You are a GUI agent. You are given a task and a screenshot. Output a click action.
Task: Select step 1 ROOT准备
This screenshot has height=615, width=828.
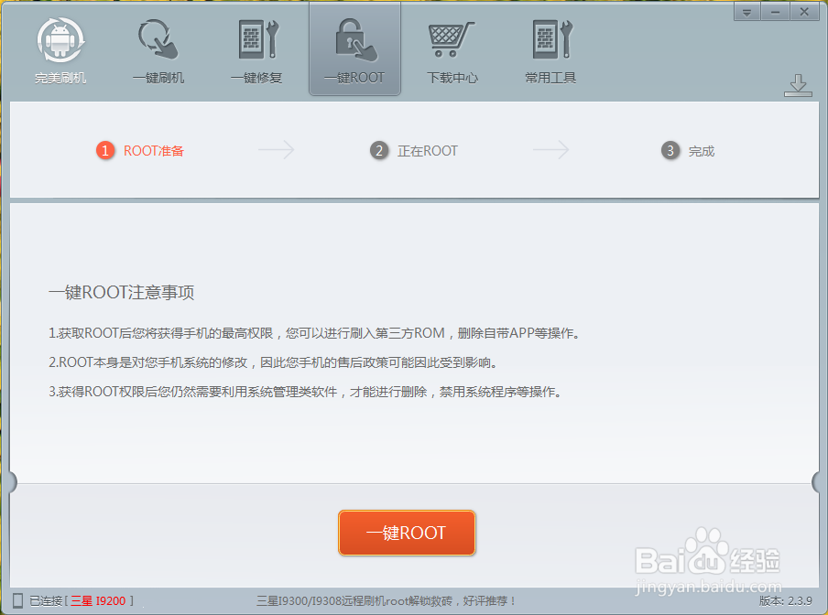(140, 151)
